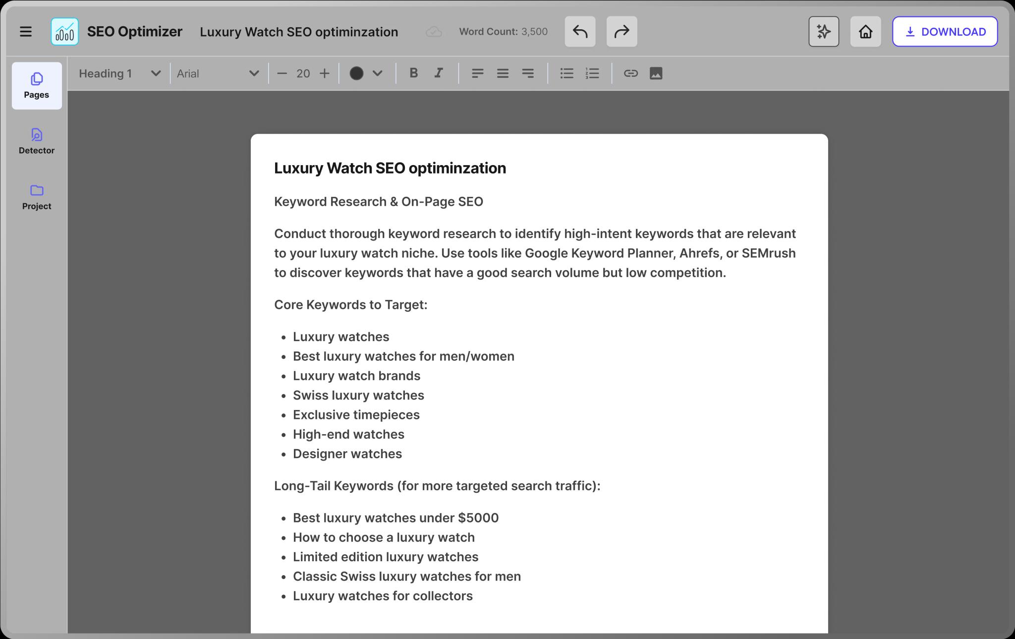The width and height of the screenshot is (1015, 639).
Task: Insert an image from the toolbar
Action: click(x=656, y=73)
